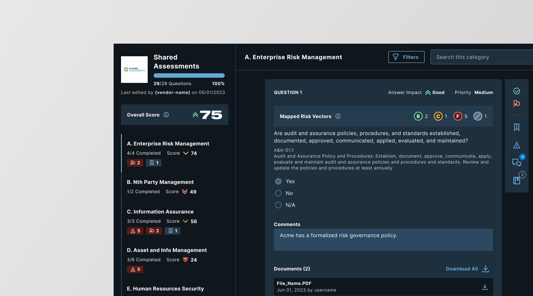Image resolution: width=533 pixels, height=296 pixels.
Task: Select B. Nth Party Management category
Action: coord(160,182)
